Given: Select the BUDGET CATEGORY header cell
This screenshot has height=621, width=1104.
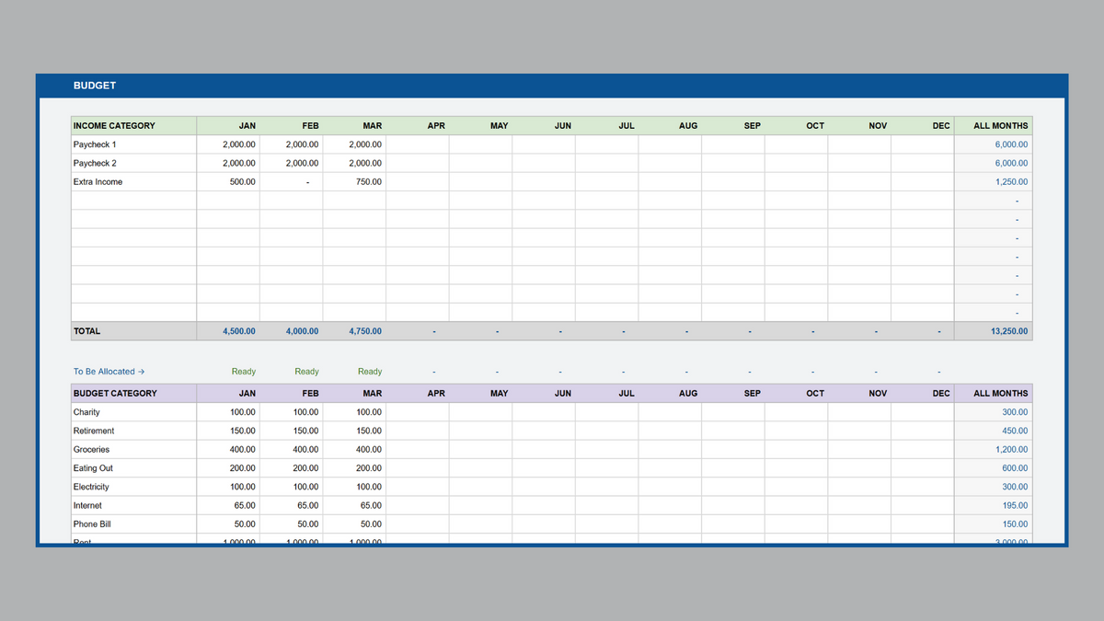Looking at the screenshot, I should pyautogui.click(x=134, y=393).
